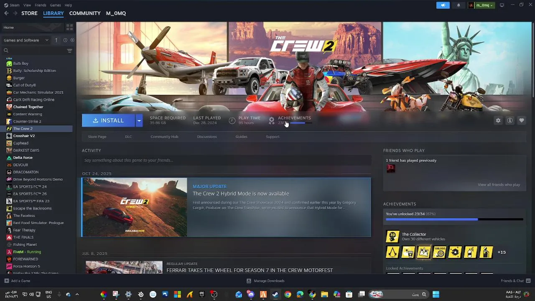Click the activity comment input box
The image size is (535, 301).
(226, 160)
